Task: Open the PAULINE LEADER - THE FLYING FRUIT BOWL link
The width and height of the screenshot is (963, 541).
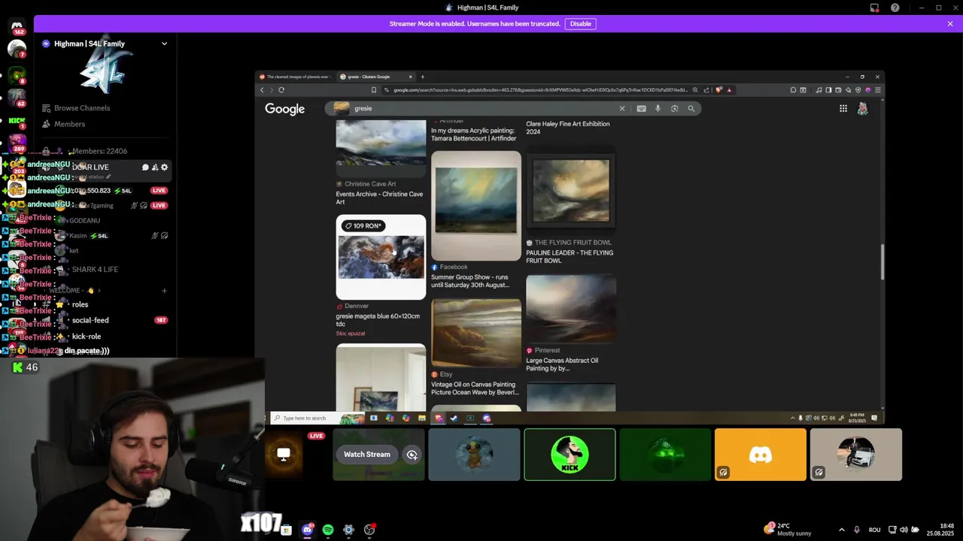Action: 570,256
